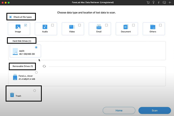Click the FoneLa...riever USB drive icon
The width and height of the screenshot is (174, 116).
point(15,77)
